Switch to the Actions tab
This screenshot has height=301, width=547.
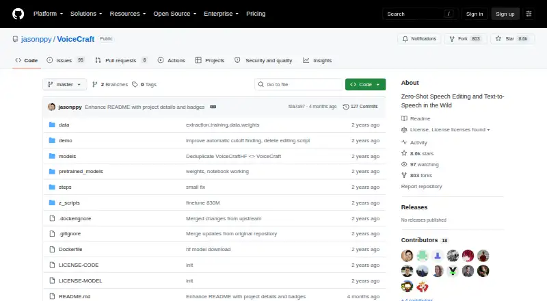click(x=172, y=60)
